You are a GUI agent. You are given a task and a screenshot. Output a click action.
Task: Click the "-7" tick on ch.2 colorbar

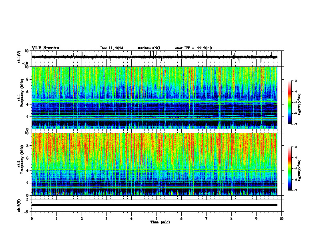(x=295, y=191)
